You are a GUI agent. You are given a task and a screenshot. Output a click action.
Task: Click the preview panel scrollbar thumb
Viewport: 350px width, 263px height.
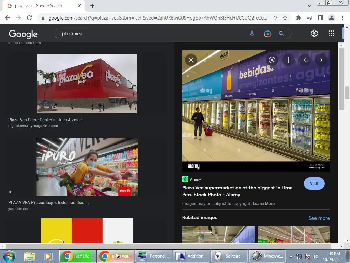pyautogui.click(x=341, y=78)
